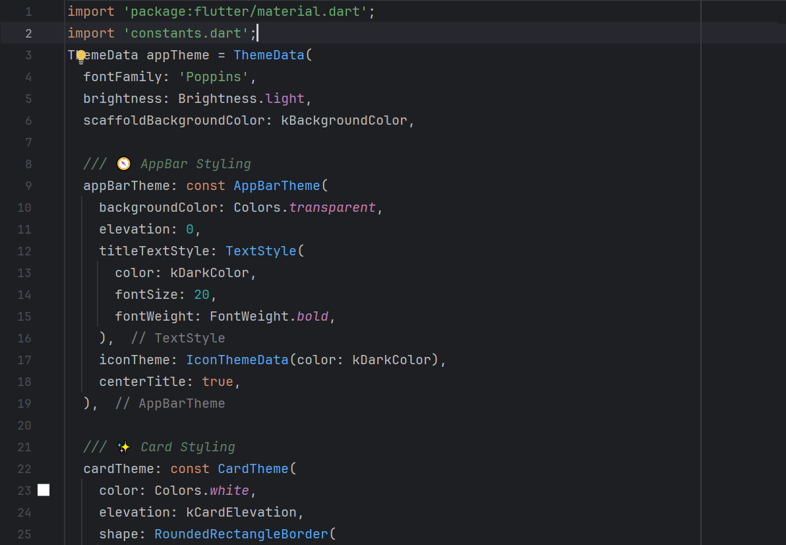Click the iconTheme property name
The height and width of the screenshot is (545, 786).
(x=135, y=360)
